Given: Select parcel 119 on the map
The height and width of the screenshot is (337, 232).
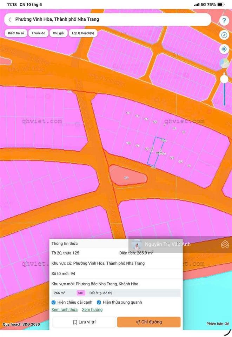Looking at the screenshot, I should point(146,119).
